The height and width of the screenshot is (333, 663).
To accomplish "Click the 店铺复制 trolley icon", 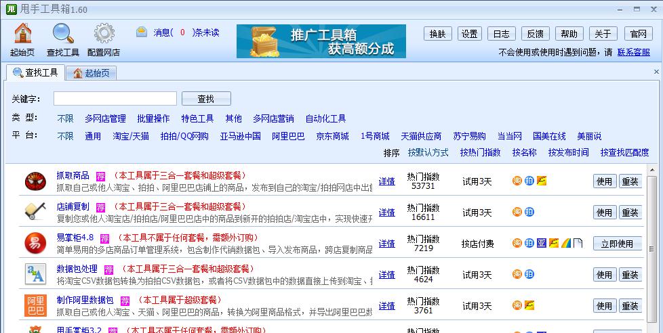I will tap(35, 212).
